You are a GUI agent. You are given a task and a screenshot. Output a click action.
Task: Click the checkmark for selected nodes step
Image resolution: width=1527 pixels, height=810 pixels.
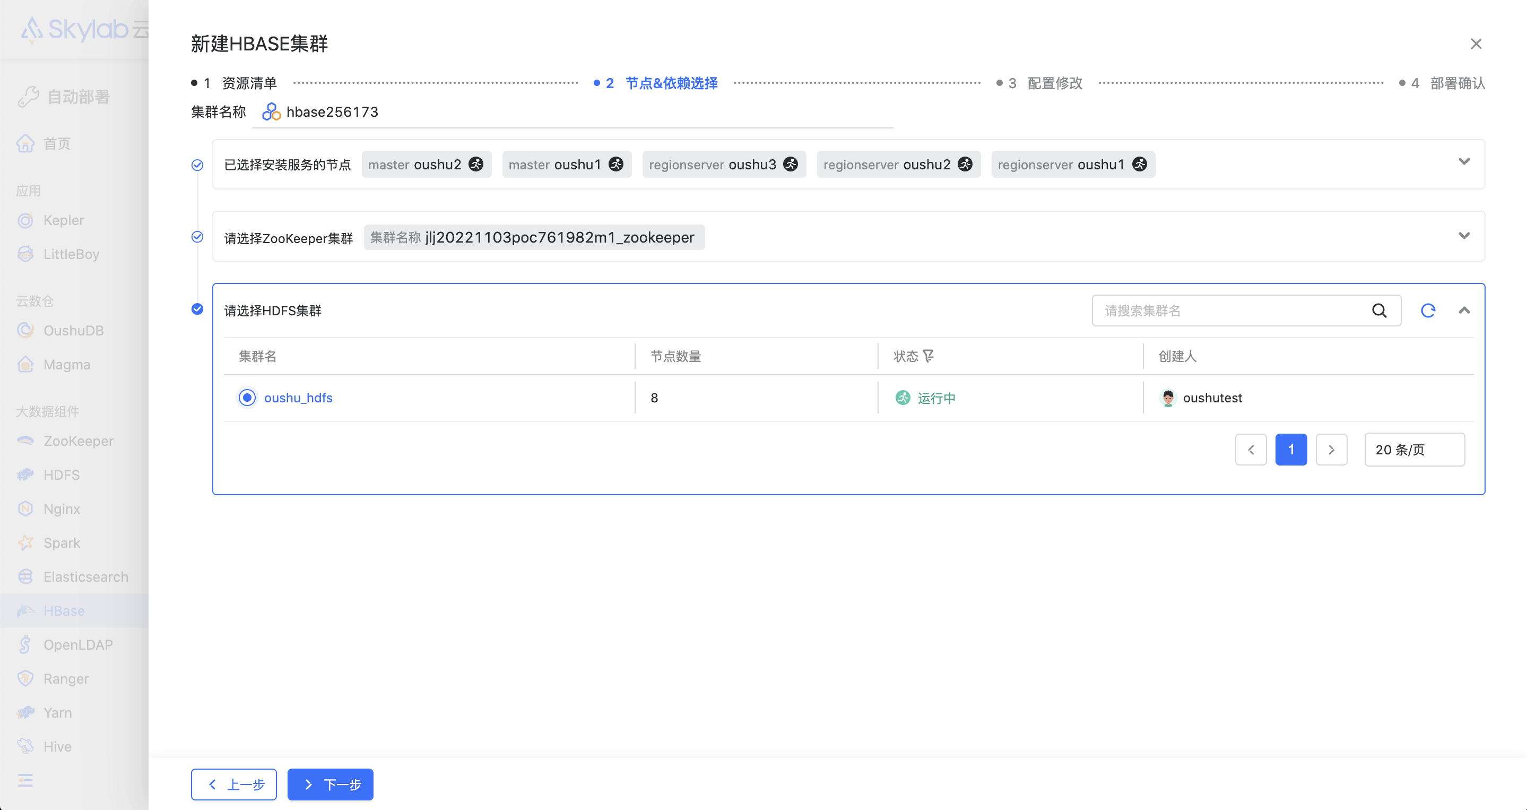pos(197,165)
